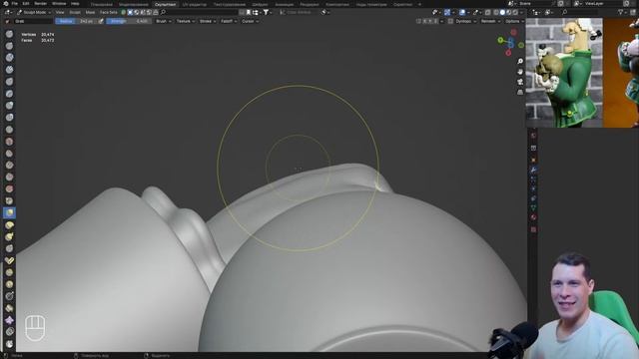Screen dimensions: 639x359
Task: Select the Multiplane Scrape brush
Action: (9, 188)
